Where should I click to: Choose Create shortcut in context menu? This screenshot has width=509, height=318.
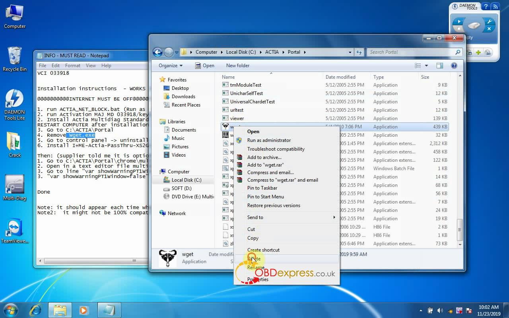click(287, 250)
